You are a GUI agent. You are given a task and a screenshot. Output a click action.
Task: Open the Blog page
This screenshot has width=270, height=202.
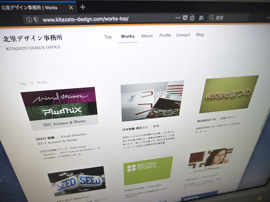200,35
